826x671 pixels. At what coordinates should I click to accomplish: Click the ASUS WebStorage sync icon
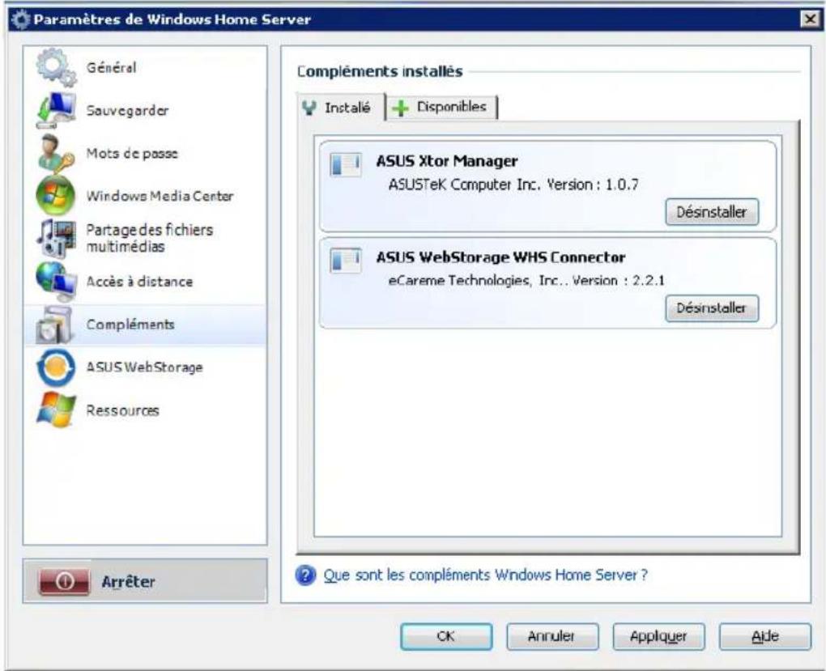56,367
